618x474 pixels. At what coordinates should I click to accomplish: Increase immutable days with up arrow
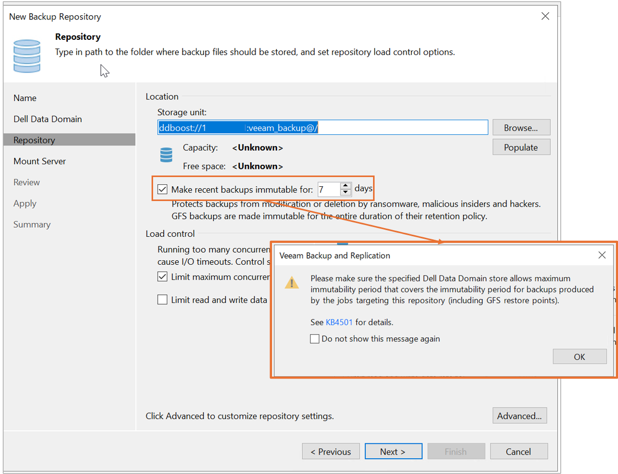tap(346, 186)
